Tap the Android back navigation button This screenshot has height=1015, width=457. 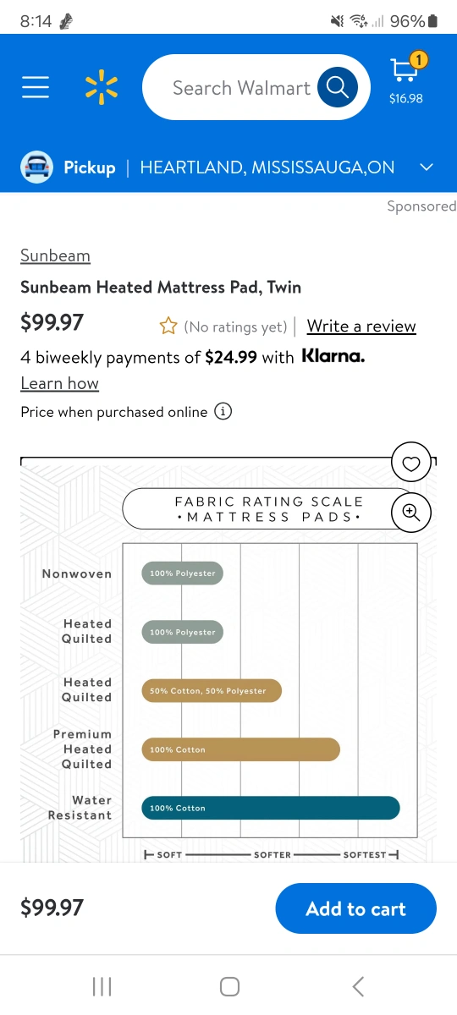[358, 986]
